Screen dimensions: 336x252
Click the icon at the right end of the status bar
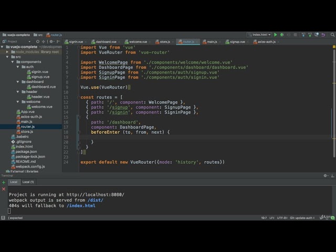click(332, 218)
